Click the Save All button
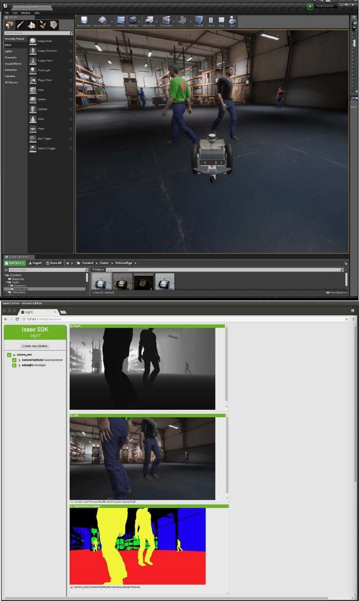The image size is (359, 601). (54, 262)
